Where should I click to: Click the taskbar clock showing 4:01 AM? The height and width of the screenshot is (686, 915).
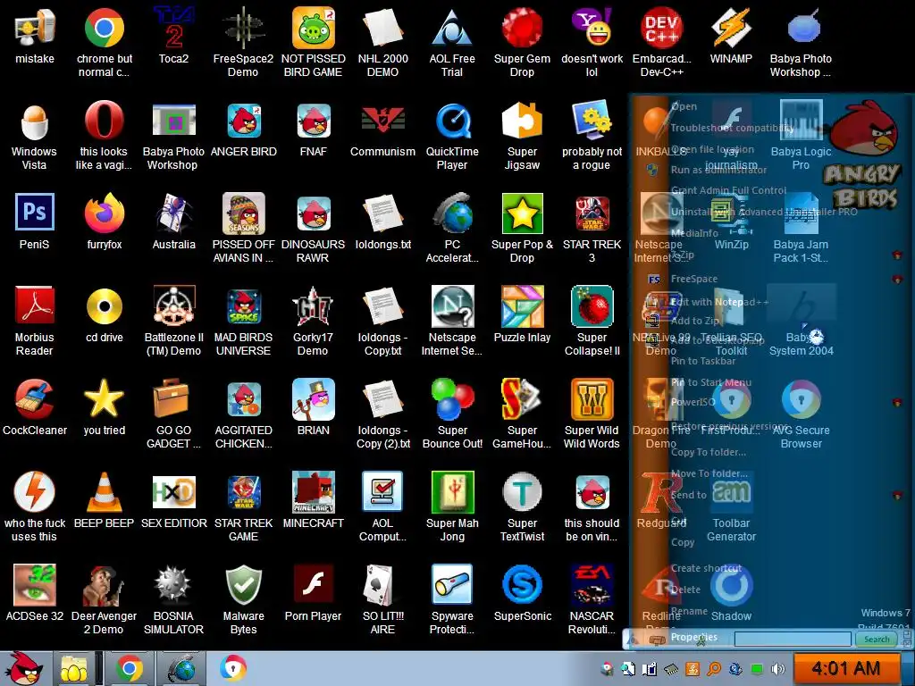845,668
